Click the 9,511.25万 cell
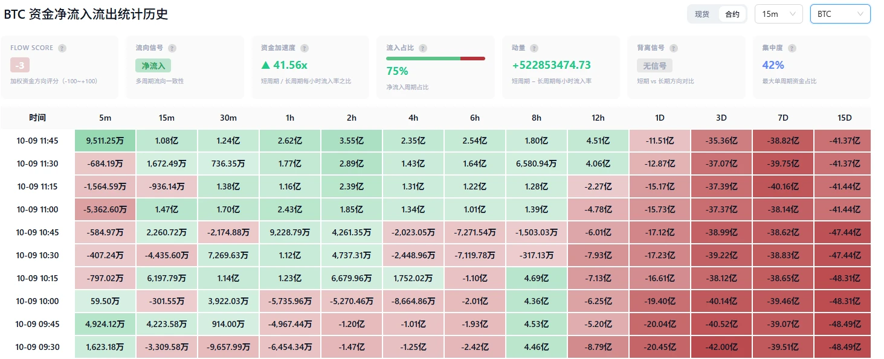Viewport: 884px width, 359px height. tap(105, 141)
